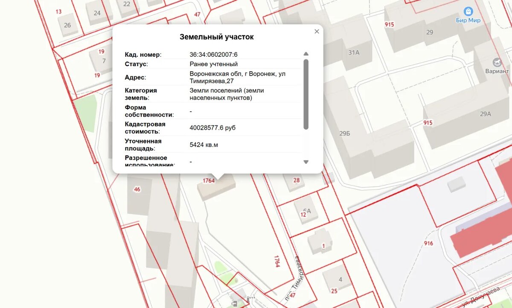
Task: Click the address value Воронежская обл, Тимирязева,27
Action: 238,77
